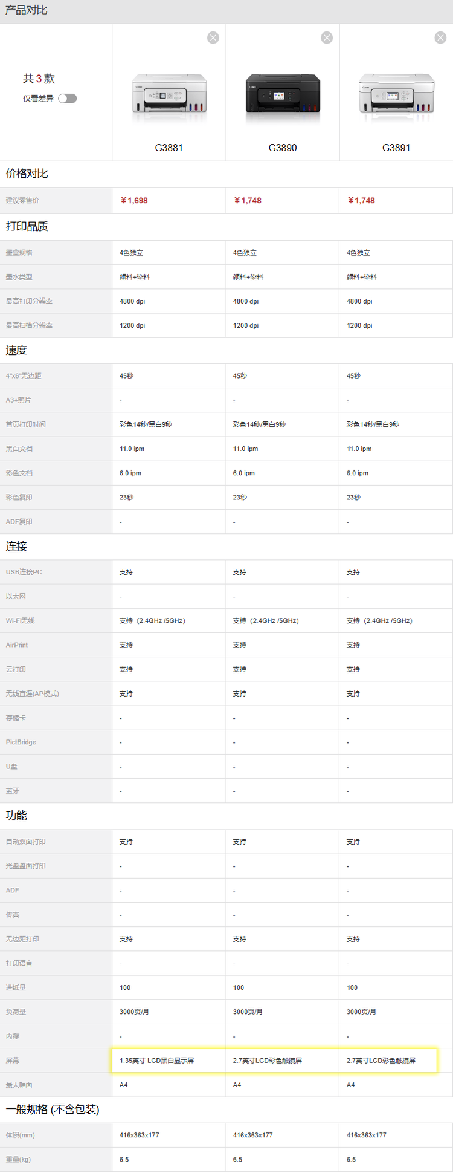Open the G3891 printer image
Viewport: 453px width, 1173px height.
tap(396, 94)
